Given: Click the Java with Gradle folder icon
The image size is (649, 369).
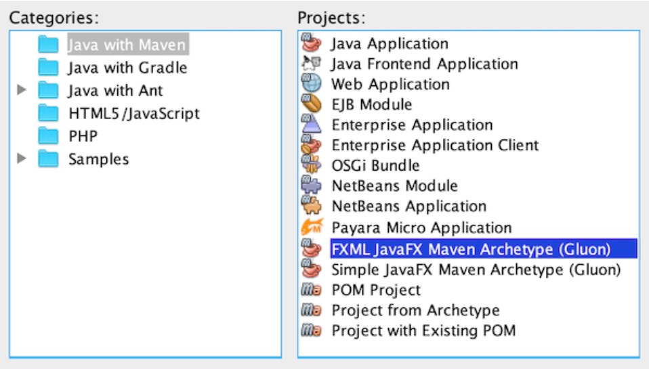Looking at the screenshot, I should [x=48, y=67].
